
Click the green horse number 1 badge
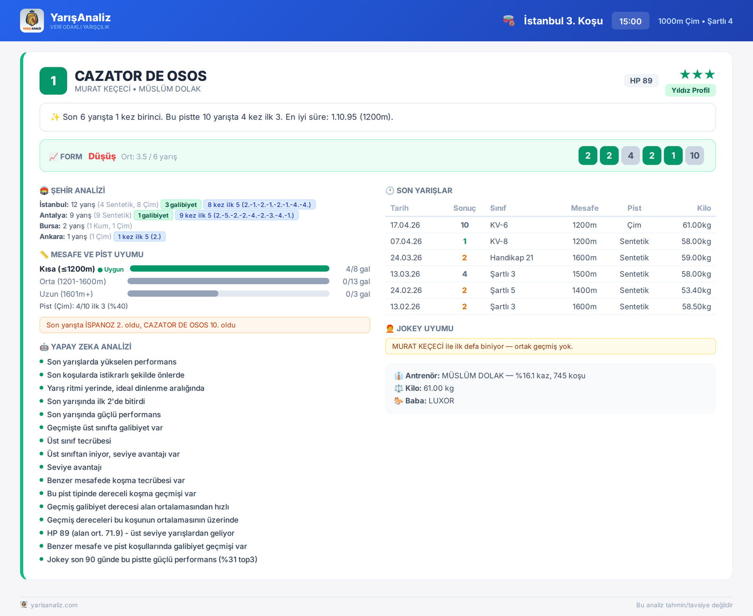tap(53, 81)
